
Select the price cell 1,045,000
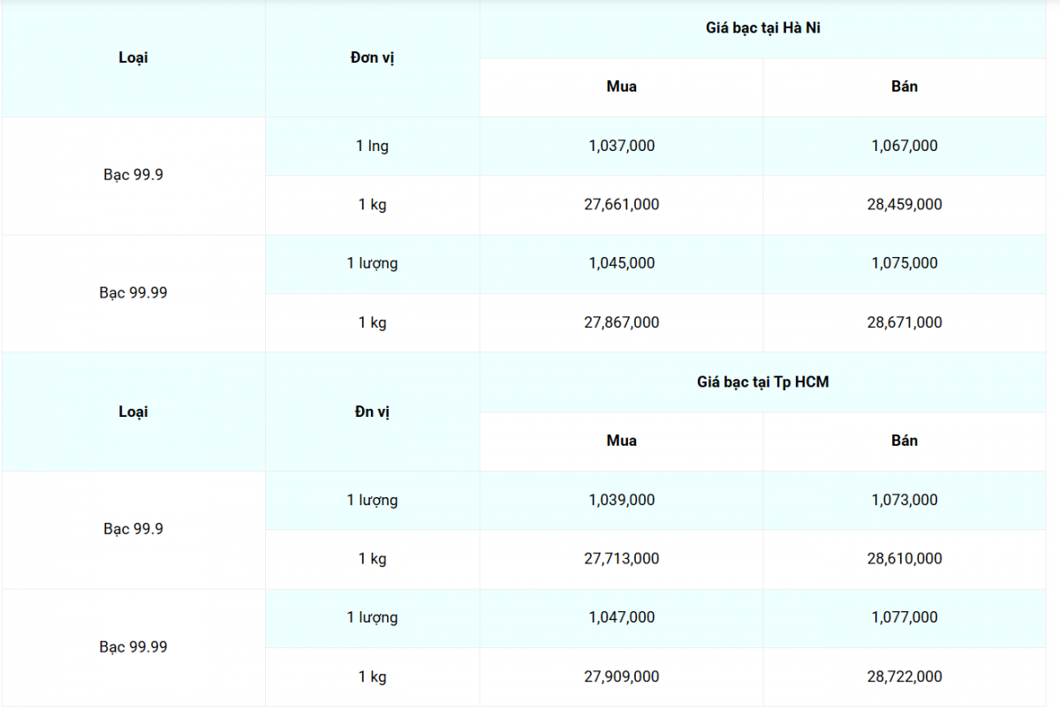click(x=621, y=263)
